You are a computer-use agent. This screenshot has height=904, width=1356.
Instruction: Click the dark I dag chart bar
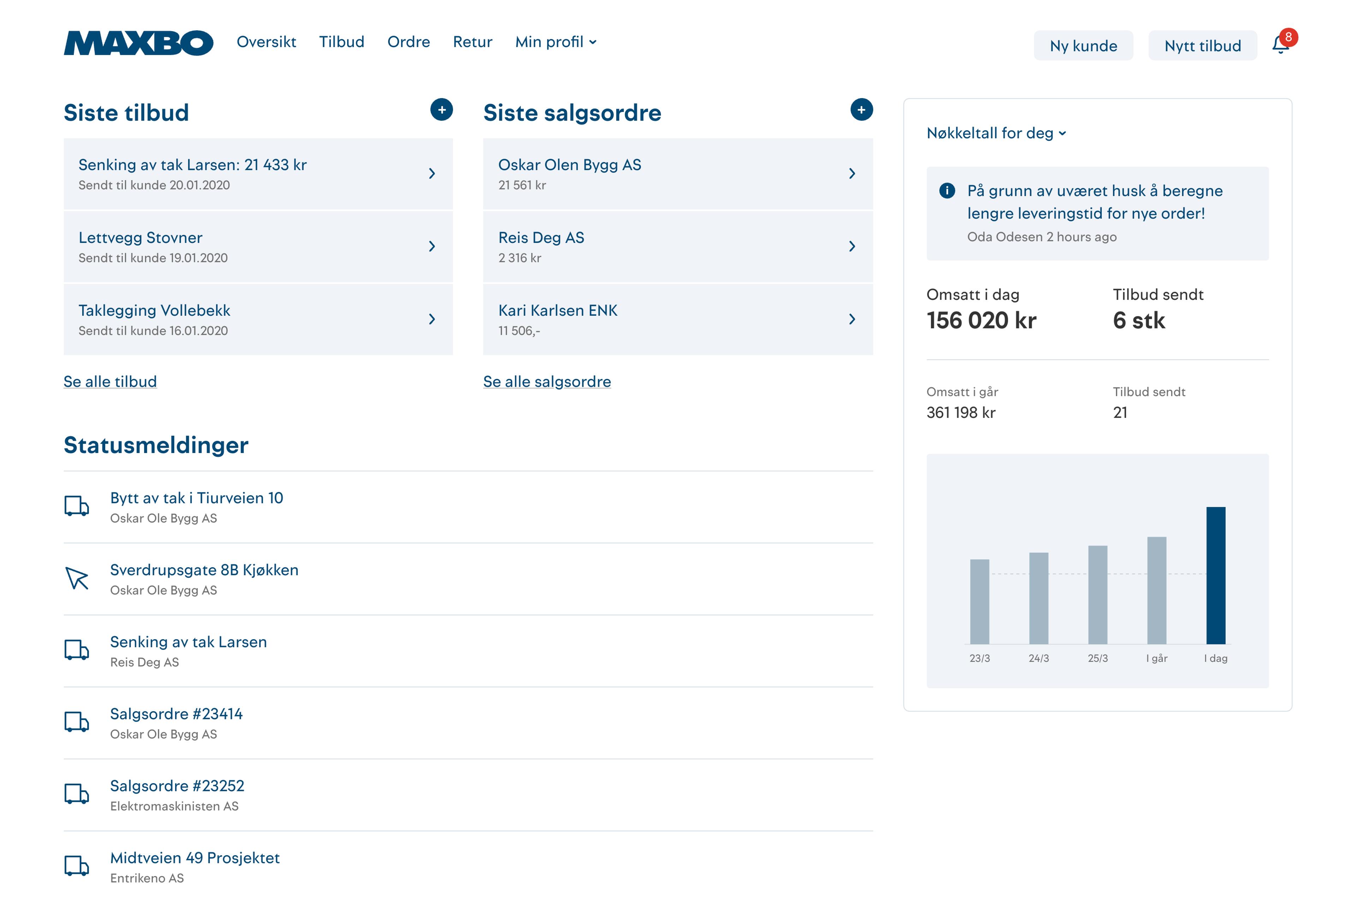(x=1216, y=575)
